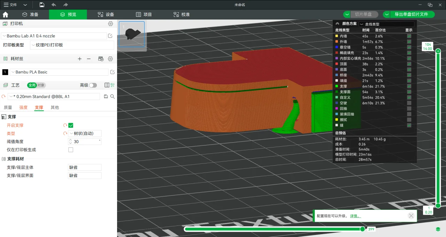Image resolution: width=446 pixels, height=237 pixels.
Task: Open the 纹理PEI打印板 plate type dropdown
Action: (72, 45)
